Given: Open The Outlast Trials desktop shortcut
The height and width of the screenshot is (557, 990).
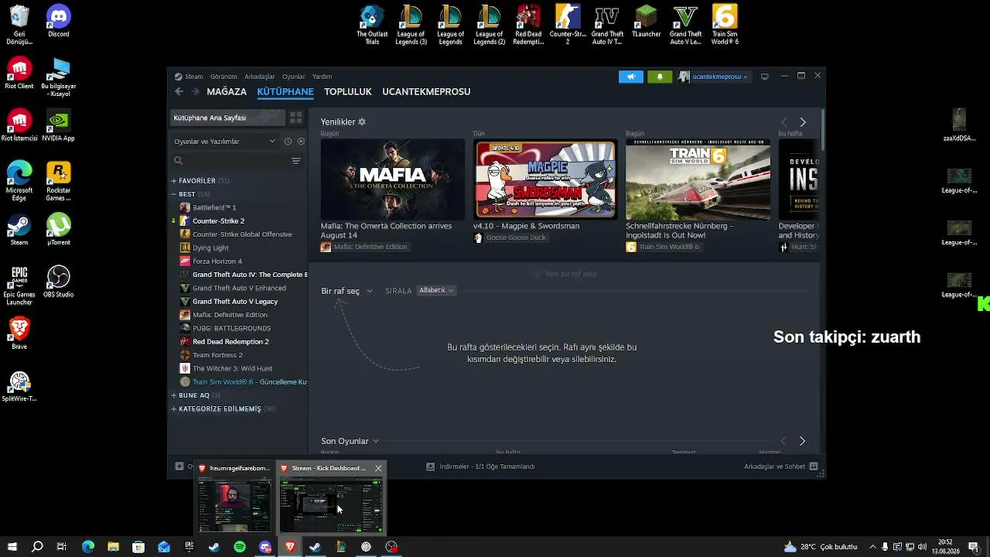Looking at the screenshot, I should (372, 25).
